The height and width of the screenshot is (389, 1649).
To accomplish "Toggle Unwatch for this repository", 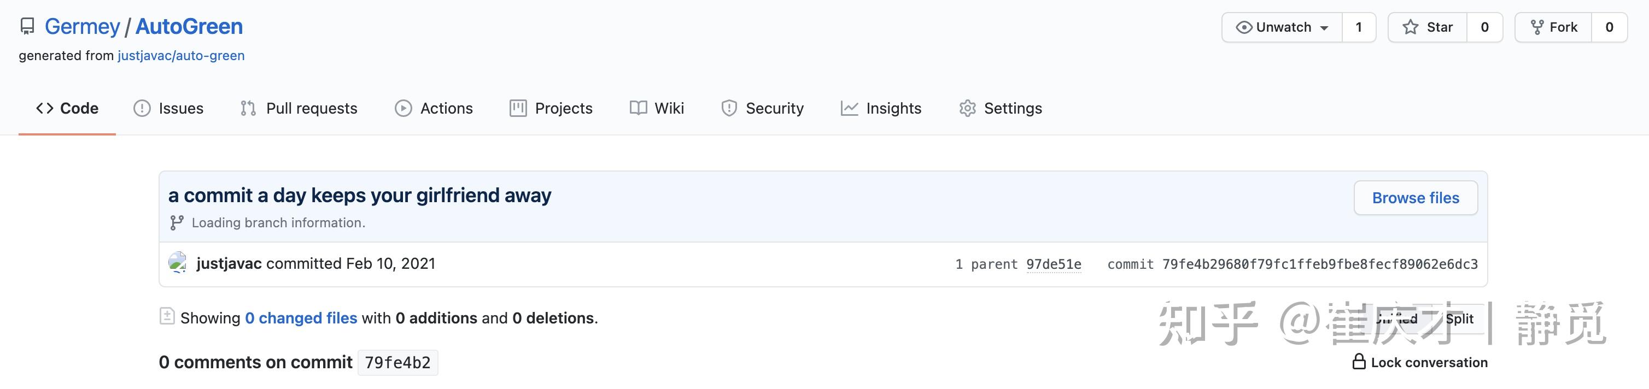I will click(x=1284, y=27).
